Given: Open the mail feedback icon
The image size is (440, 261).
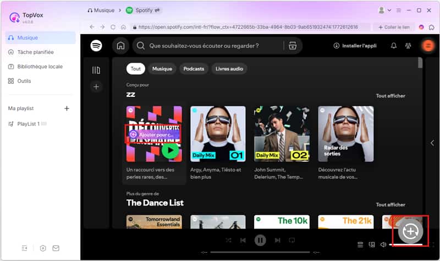Looking at the screenshot, I should (x=56, y=248).
